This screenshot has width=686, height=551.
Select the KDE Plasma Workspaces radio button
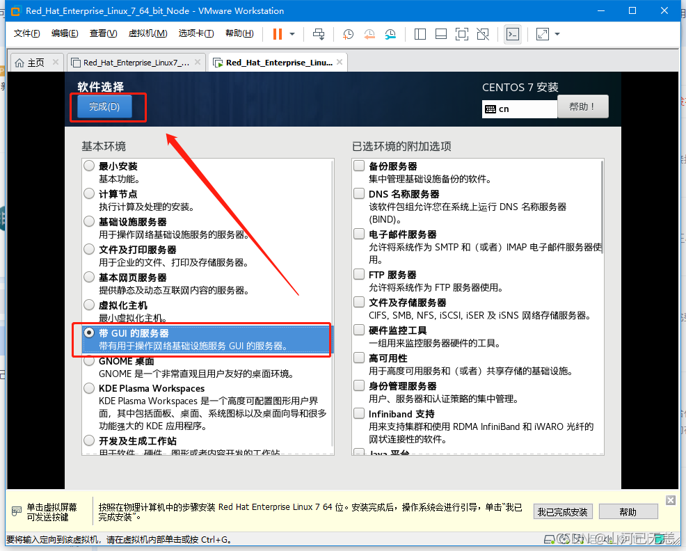coord(89,388)
